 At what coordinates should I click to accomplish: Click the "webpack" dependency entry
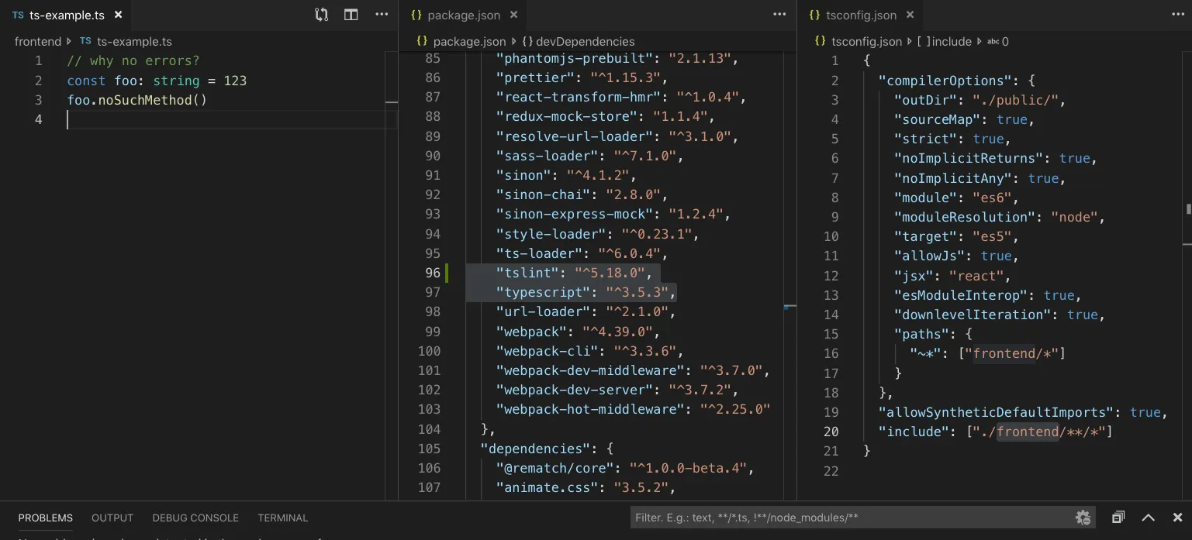click(578, 332)
